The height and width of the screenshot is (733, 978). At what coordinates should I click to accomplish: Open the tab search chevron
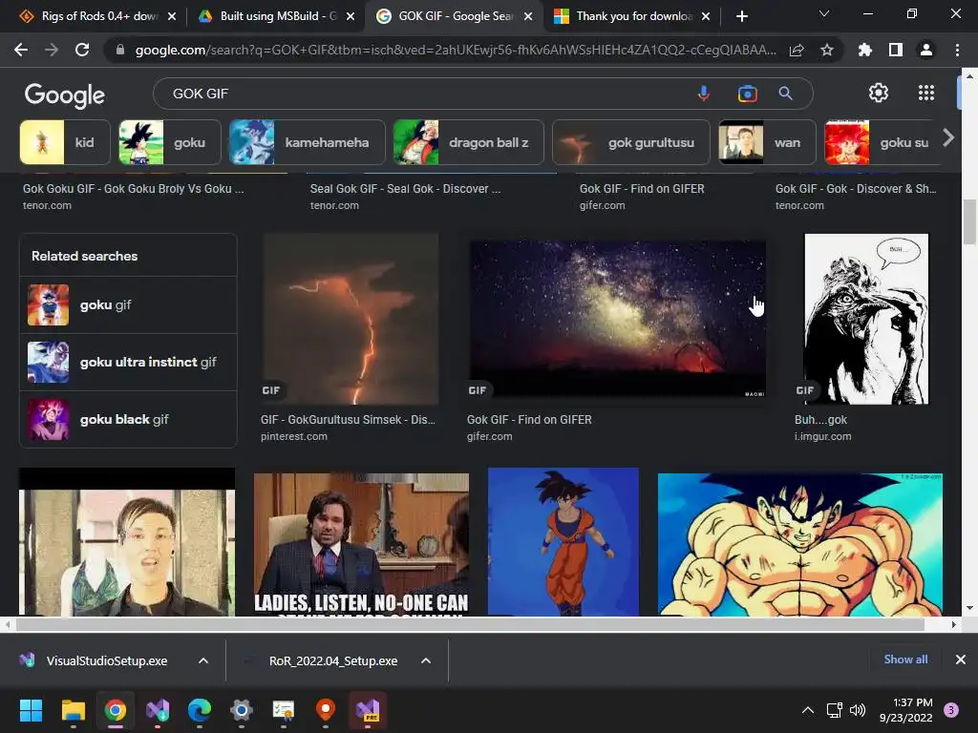click(824, 13)
